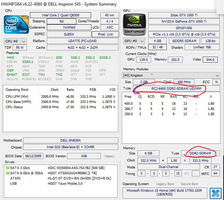
Task: Select the Yorkfield codename field
Action: (x=69, y=27)
